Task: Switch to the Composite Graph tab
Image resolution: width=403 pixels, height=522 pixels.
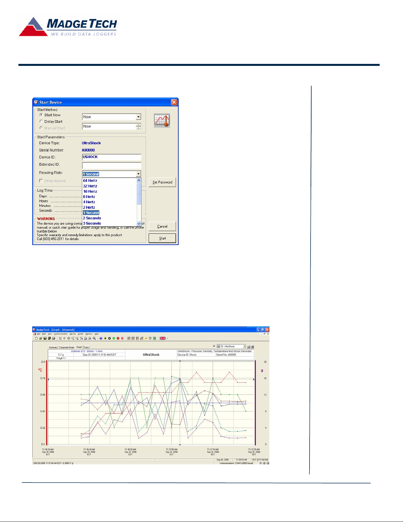Action: tap(67, 347)
